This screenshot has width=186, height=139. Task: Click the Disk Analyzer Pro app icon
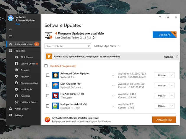(x=56, y=86)
